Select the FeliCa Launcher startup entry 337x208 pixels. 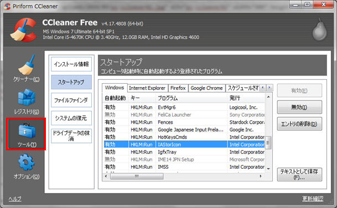coord(184,115)
